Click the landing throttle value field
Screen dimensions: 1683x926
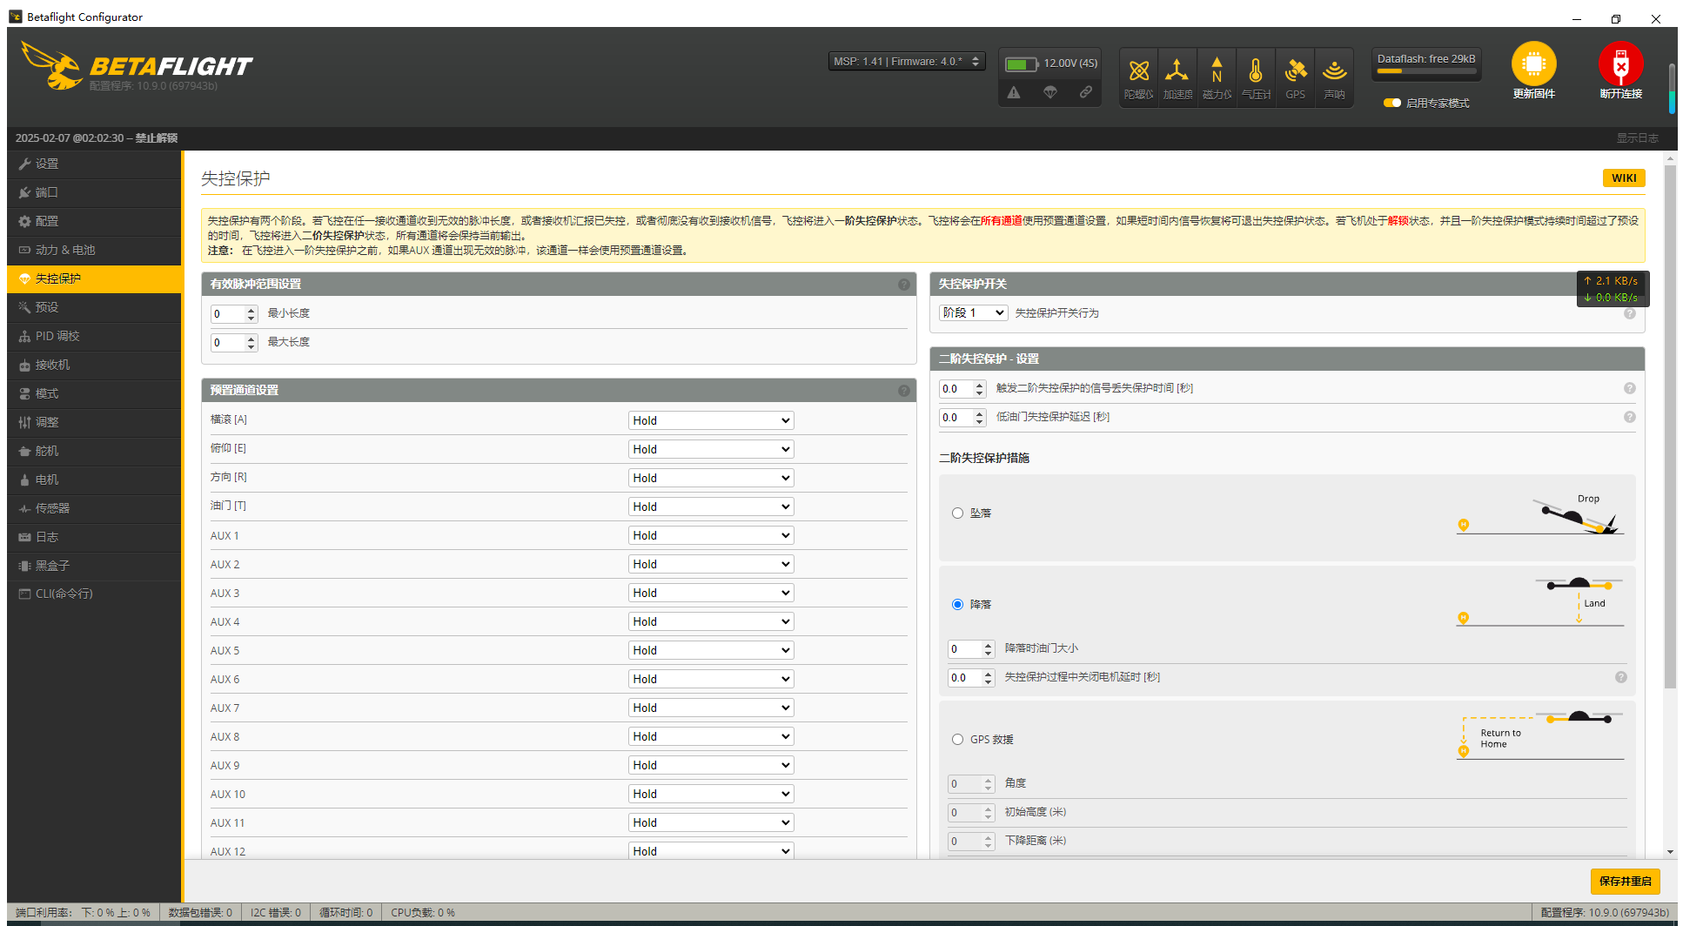pos(971,649)
